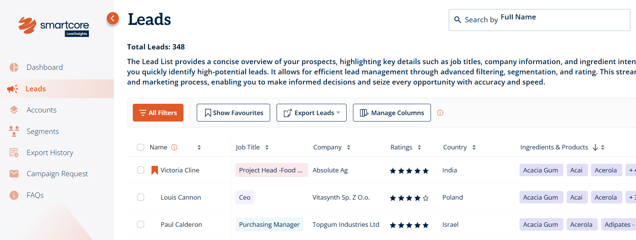Tick the select-all checkbox in header

click(140, 147)
